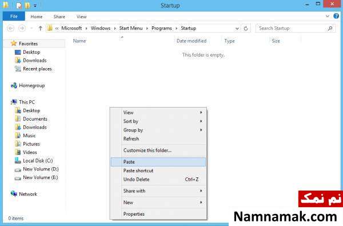343x226 pixels.
Task: Choose Customize this folder... option
Action: click(158, 150)
